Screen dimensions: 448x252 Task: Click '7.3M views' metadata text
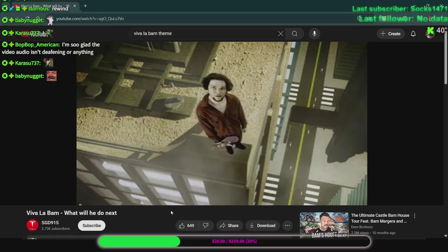pyautogui.click(x=360, y=233)
